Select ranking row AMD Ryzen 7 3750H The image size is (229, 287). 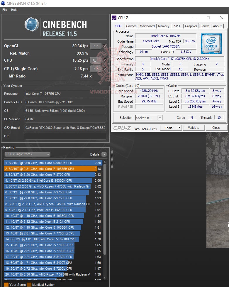(53, 274)
